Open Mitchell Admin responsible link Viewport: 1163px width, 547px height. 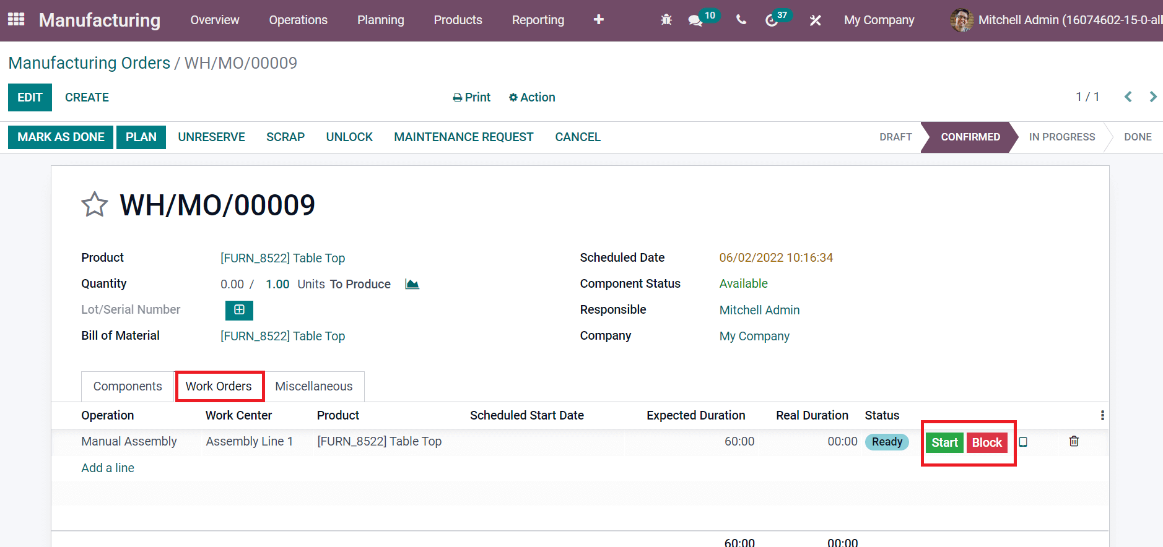[x=759, y=310]
